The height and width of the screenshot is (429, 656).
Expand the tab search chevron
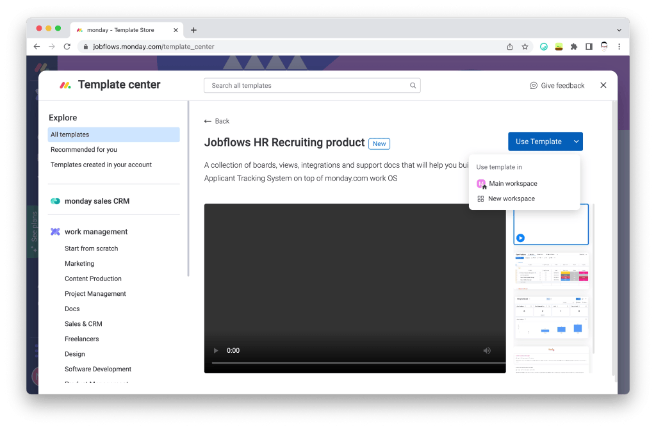[619, 30]
